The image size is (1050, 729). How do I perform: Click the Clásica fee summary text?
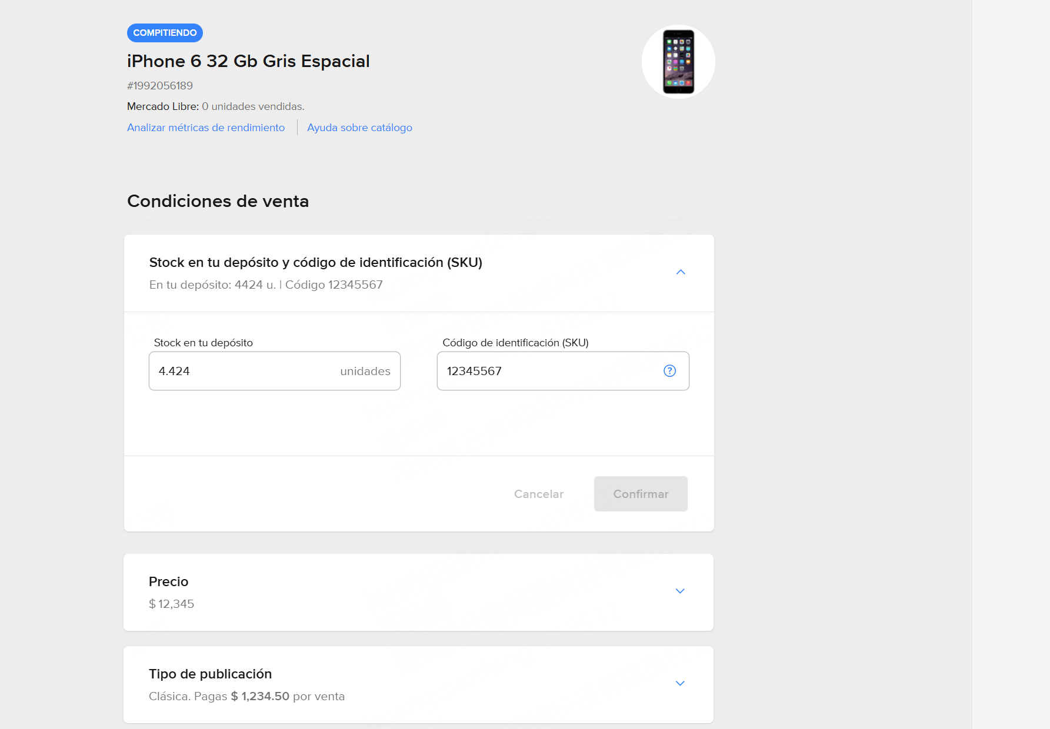[x=246, y=696]
